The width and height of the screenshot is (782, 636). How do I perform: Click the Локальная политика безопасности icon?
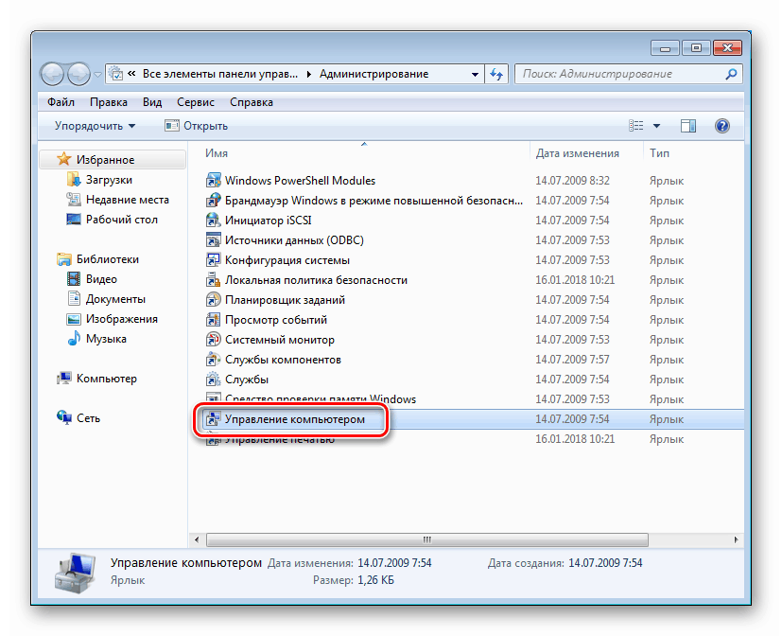point(213,280)
